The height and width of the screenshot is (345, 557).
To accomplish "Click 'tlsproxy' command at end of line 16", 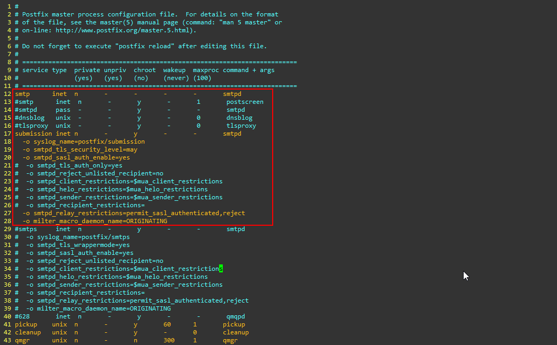I will tap(241, 126).
